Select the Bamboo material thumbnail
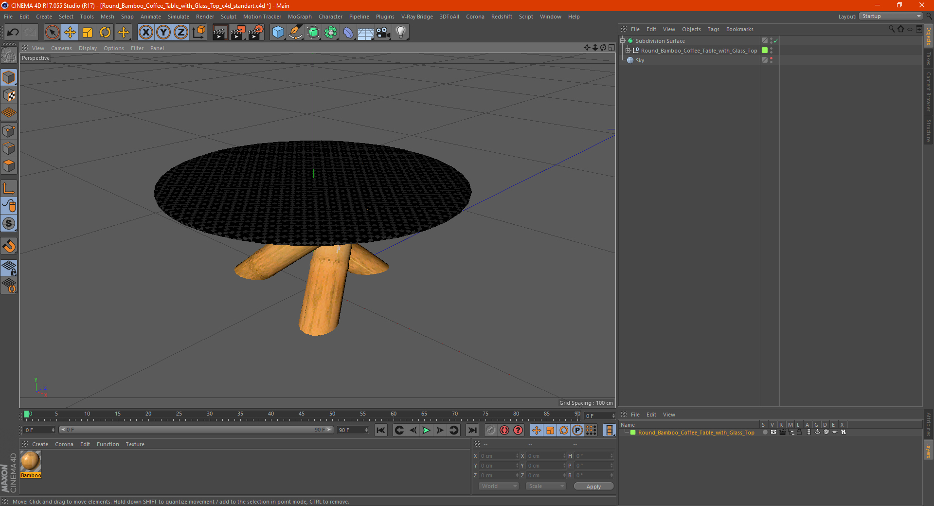 tap(31, 461)
